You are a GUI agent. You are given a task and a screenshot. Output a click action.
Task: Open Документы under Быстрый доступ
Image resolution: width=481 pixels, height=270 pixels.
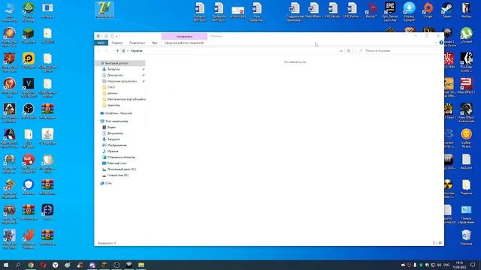click(115, 75)
